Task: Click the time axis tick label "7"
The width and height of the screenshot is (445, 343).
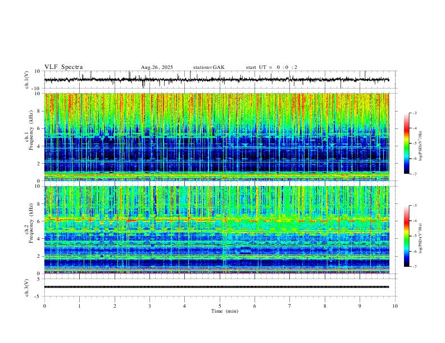Action: (290, 306)
